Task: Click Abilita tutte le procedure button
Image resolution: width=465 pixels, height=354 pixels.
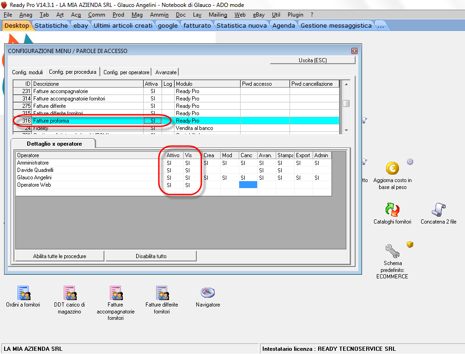Action: (x=60, y=256)
